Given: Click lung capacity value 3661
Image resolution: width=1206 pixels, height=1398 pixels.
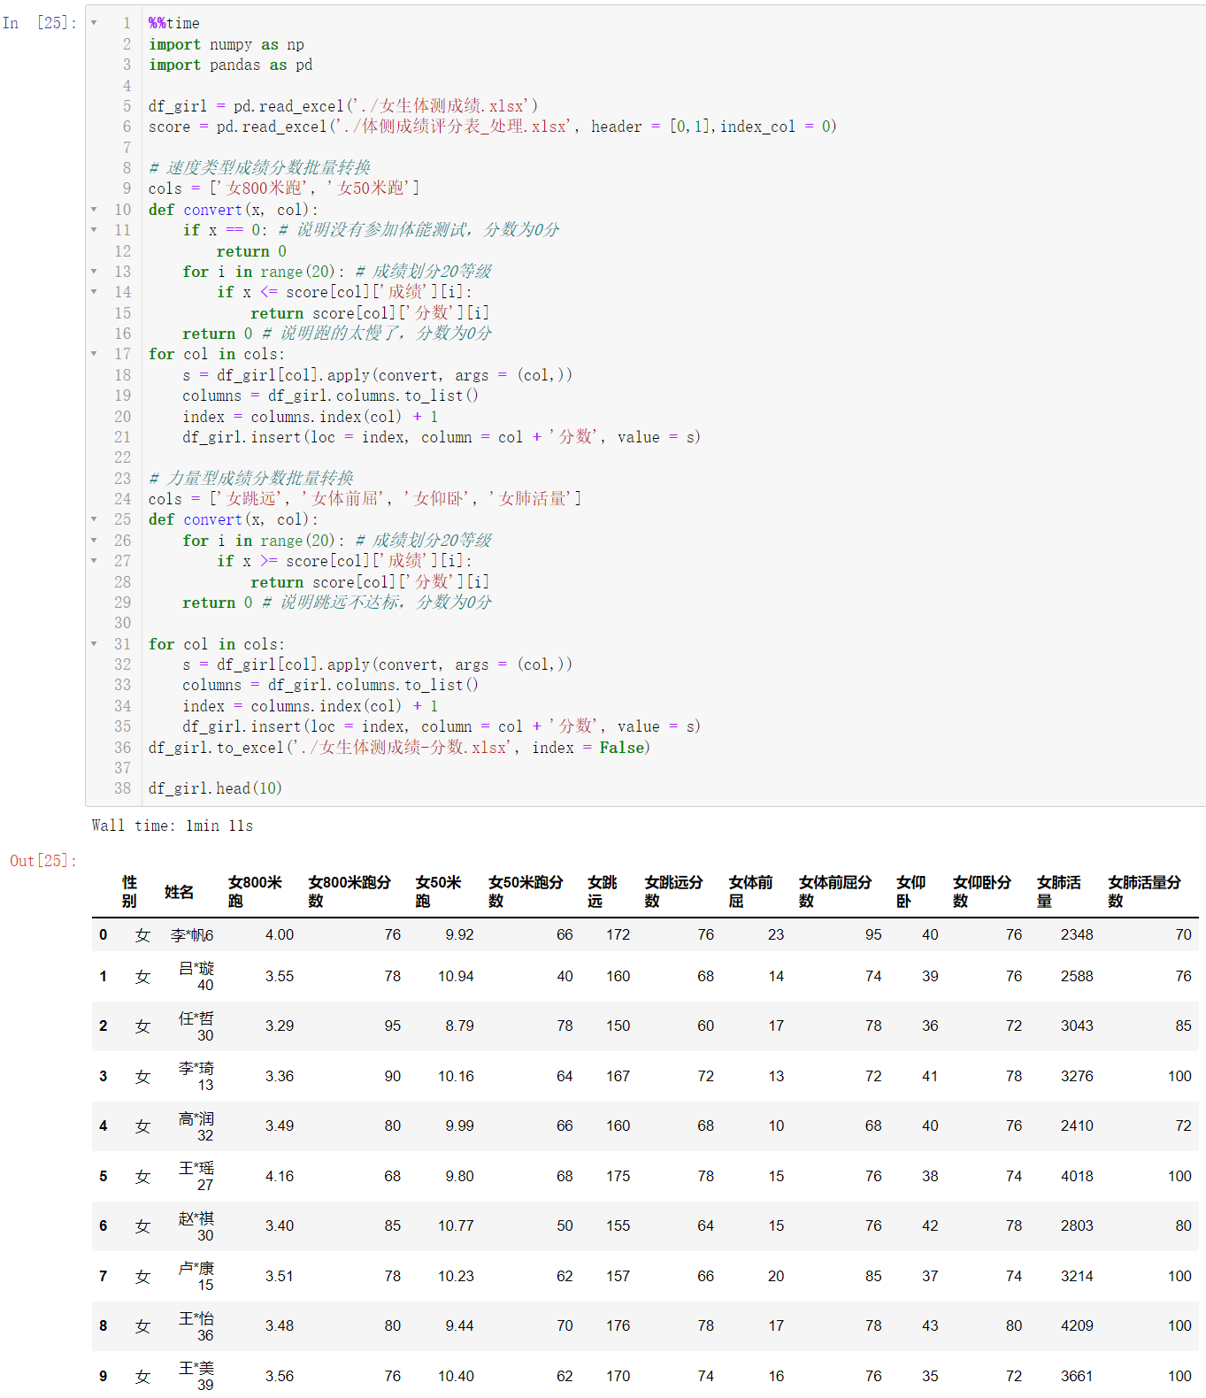Looking at the screenshot, I should (x=1077, y=1377).
